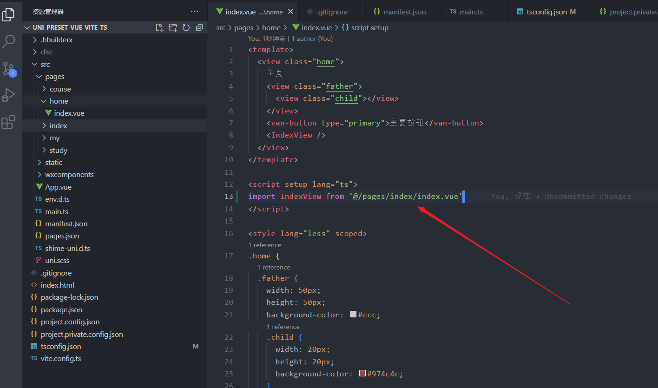Open the #974c4c color swatch picker
This screenshot has width=658, height=388.
tap(362, 374)
